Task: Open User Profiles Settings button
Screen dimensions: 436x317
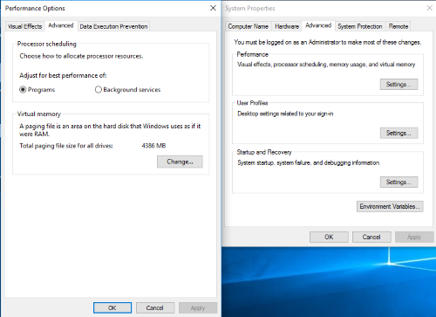Action: (x=399, y=133)
